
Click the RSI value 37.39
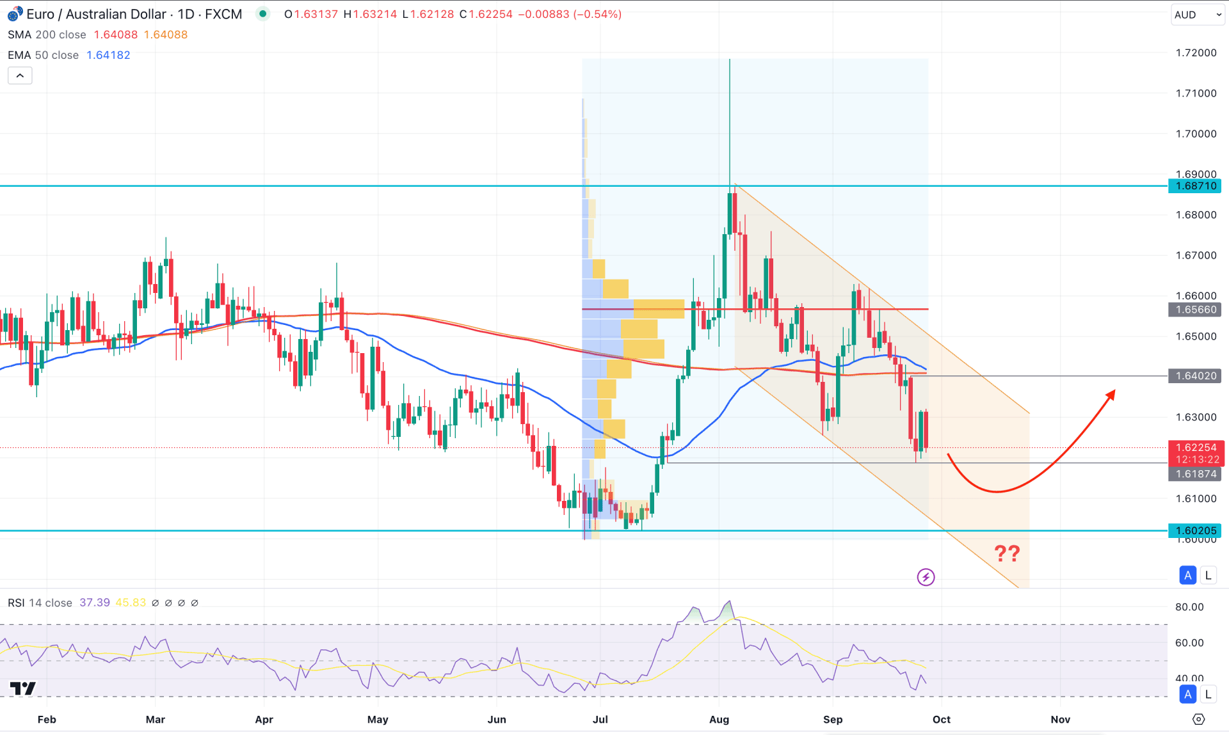[95, 603]
